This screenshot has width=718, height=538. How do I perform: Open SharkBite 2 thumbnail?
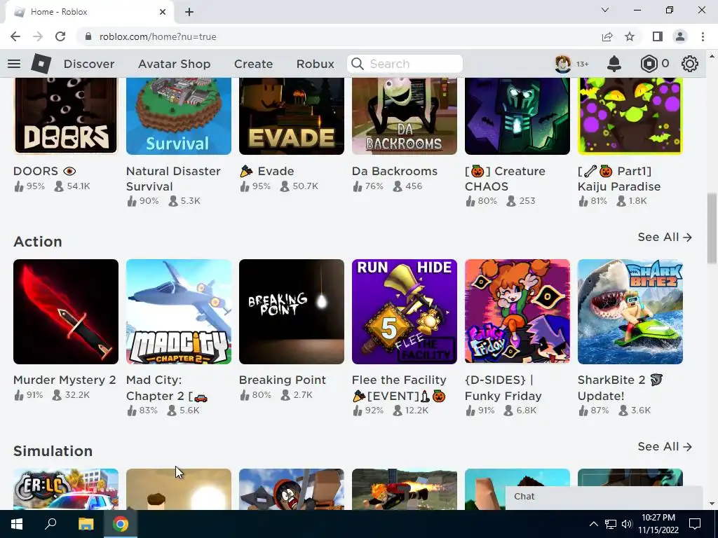630,312
